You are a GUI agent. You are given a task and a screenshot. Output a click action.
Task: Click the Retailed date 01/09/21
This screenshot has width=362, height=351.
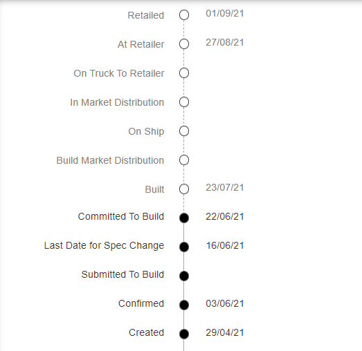pos(225,13)
